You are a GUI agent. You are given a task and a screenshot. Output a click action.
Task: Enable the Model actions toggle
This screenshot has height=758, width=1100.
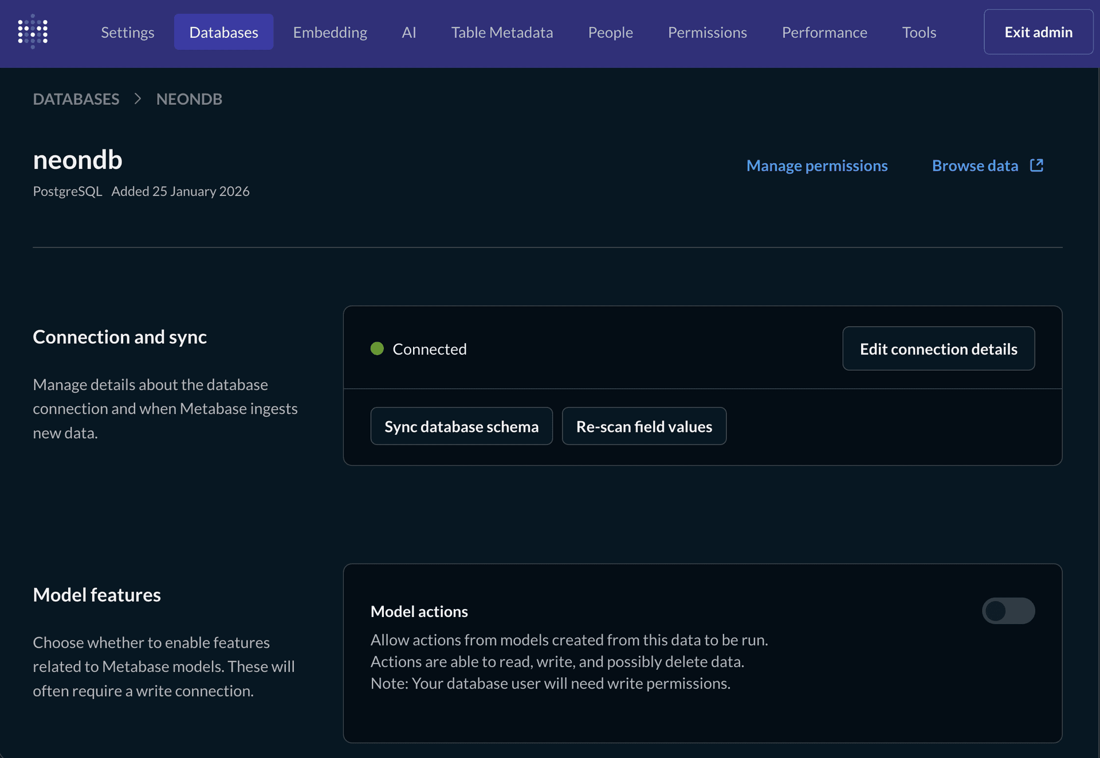click(1009, 611)
